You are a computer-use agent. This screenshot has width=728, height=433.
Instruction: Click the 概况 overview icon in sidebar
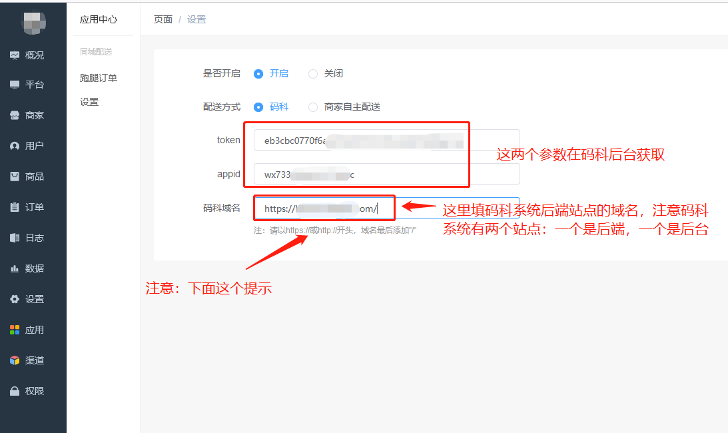click(15, 55)
